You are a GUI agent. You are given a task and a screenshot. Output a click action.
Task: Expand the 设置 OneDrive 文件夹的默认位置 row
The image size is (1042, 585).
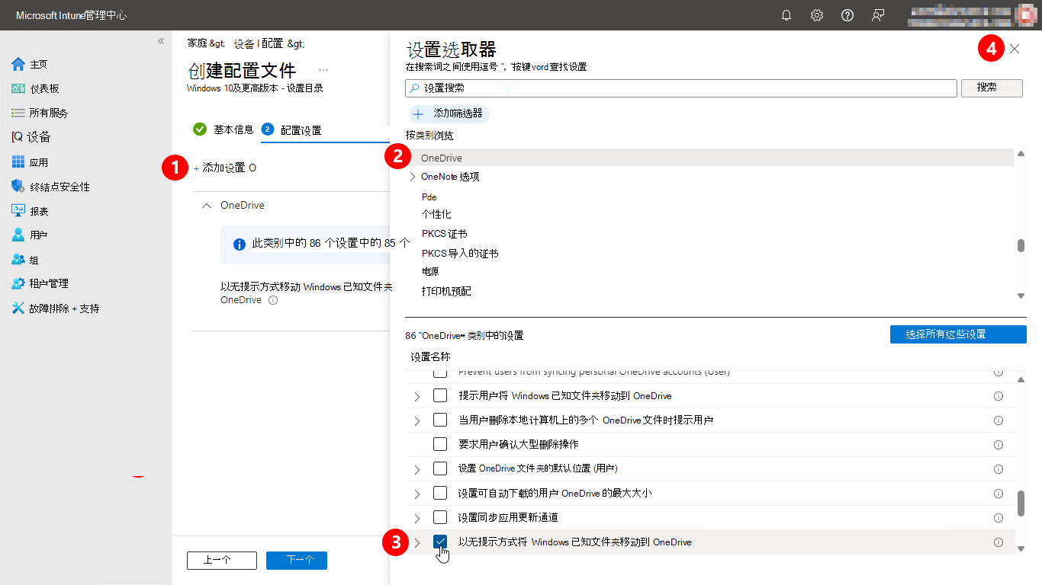point(416,469)
